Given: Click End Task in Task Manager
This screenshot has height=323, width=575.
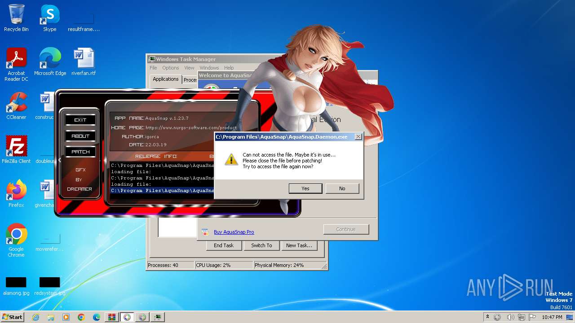Looking at the screenshot, I should click(x=224, y=245).
